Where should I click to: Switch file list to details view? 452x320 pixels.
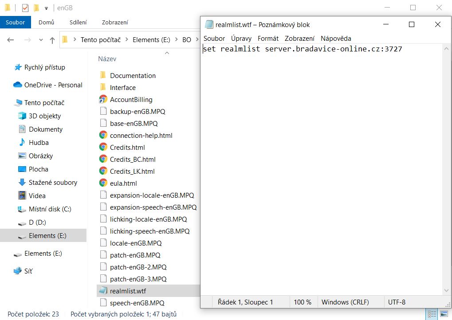(x=431, y=314)
